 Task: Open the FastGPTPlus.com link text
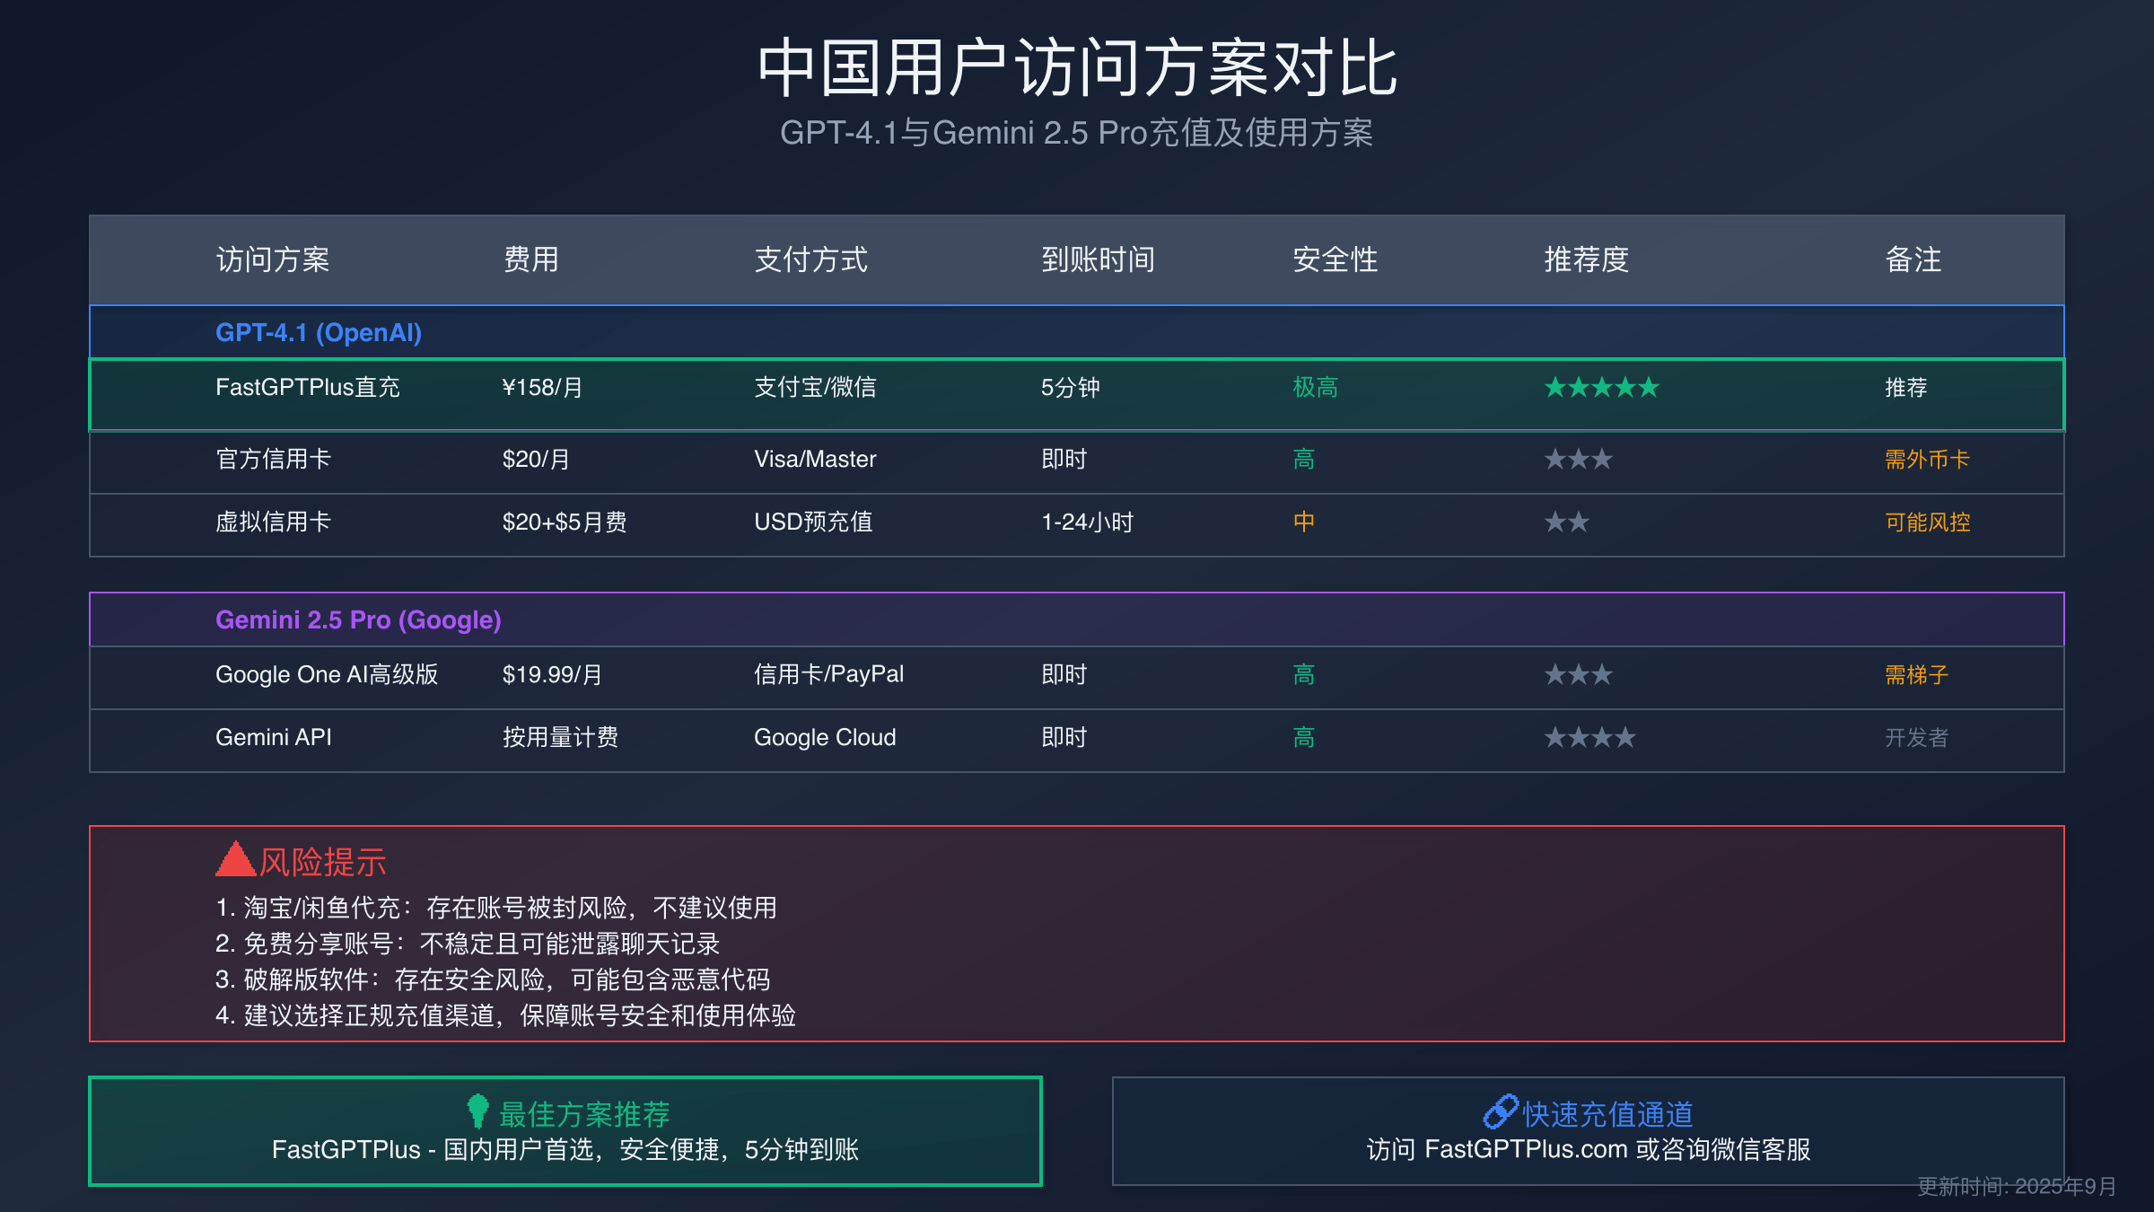[x=1526, y=1150]
